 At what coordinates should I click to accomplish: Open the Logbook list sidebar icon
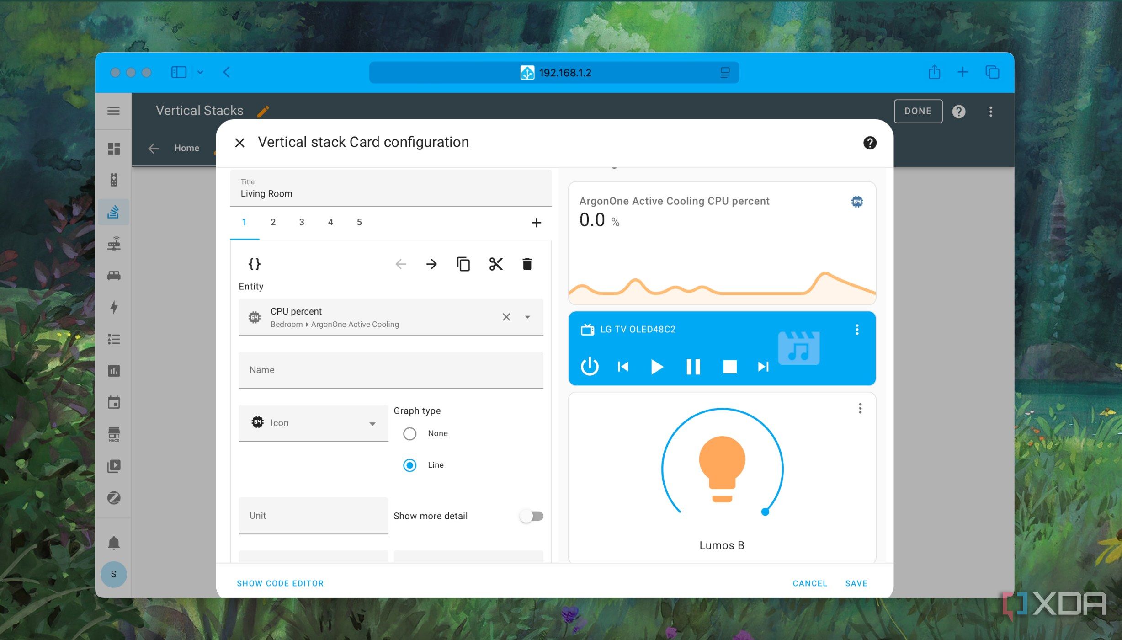pyautogui.click(x=113, y=339)
